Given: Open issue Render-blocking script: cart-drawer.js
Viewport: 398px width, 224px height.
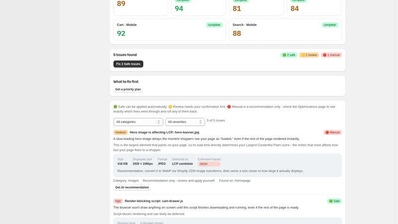Looking at the screenshot, I should point(154,201).
